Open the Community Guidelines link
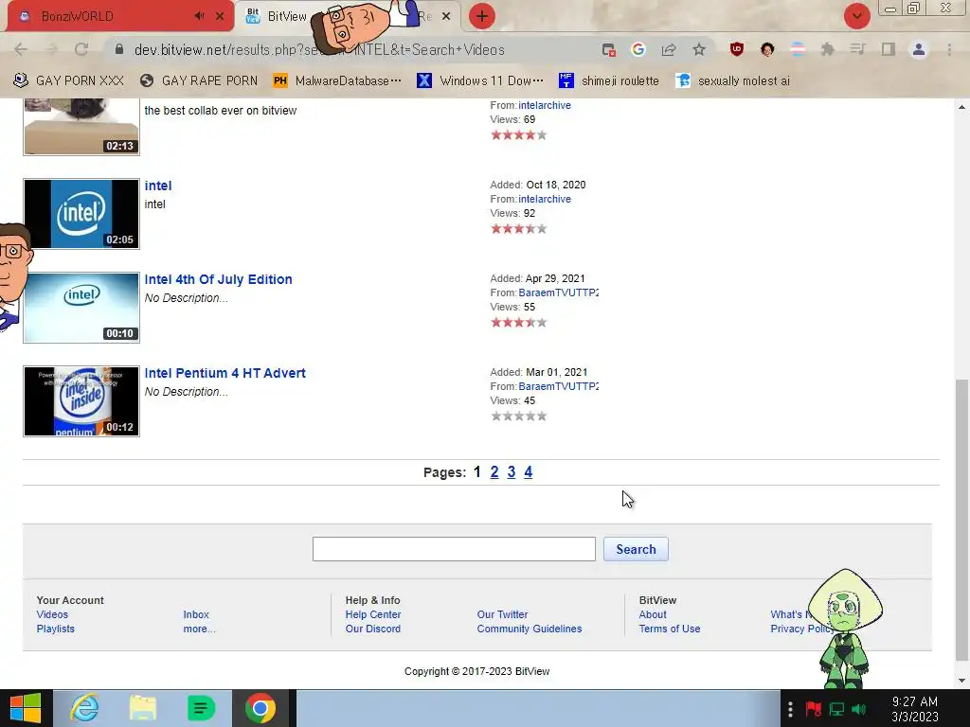Viewport: 970px width, 727px height. tap(530, 629)
